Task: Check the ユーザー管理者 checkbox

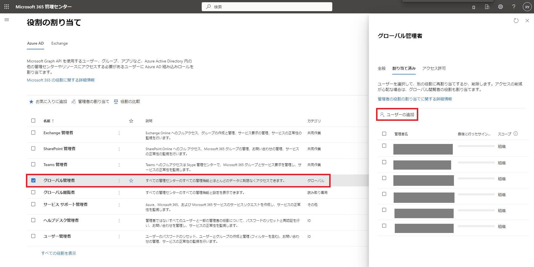Action: (33, 236)
